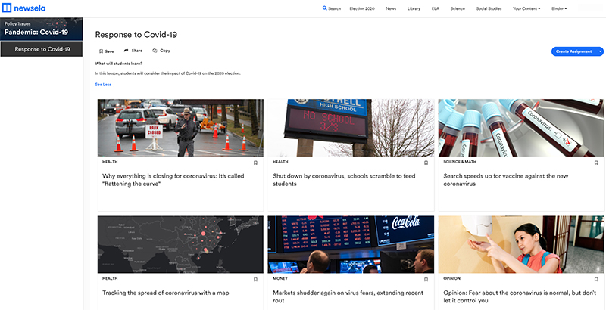Click the girl using sanitizer thumbnail
This screenshot has height=310, width=606.
click(521, 244)
